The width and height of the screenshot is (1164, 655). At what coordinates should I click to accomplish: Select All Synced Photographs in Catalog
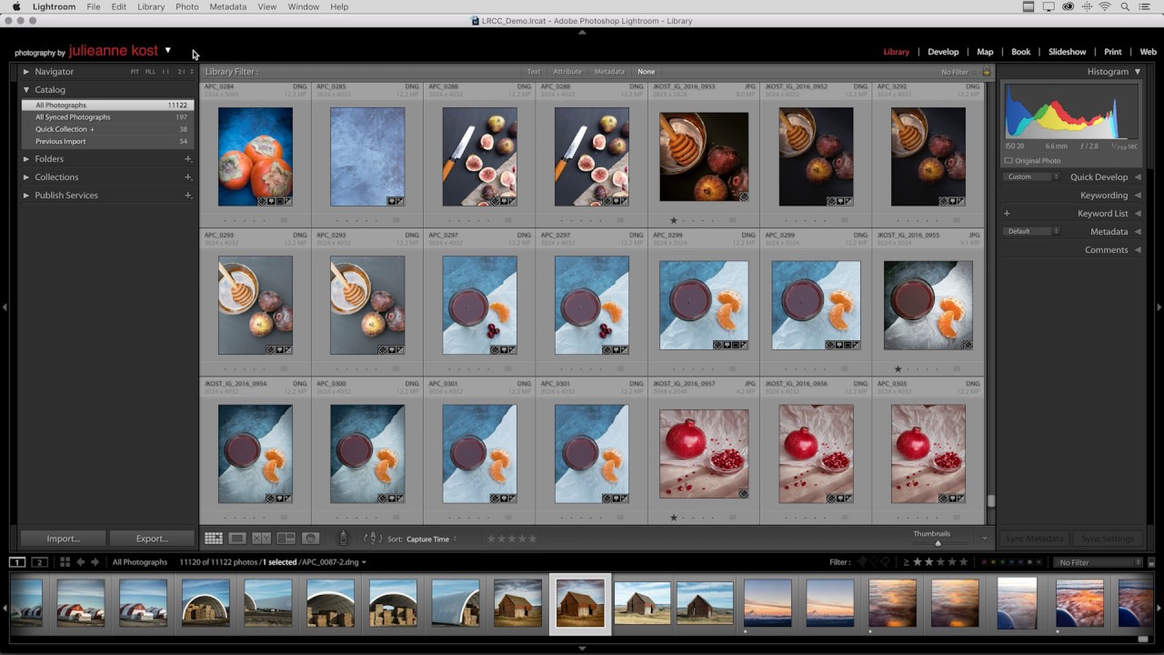point(107,117)
